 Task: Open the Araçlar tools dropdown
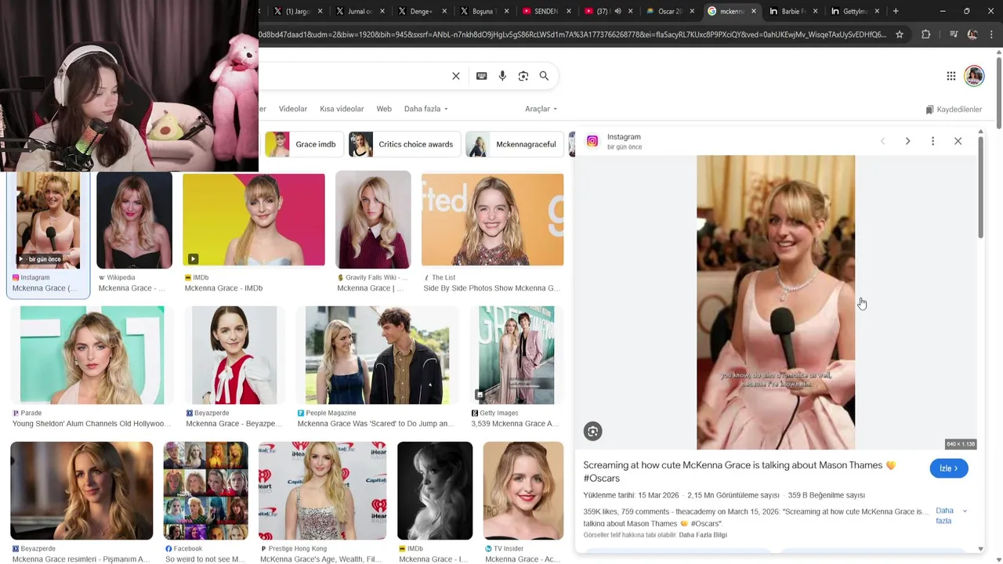541,109
